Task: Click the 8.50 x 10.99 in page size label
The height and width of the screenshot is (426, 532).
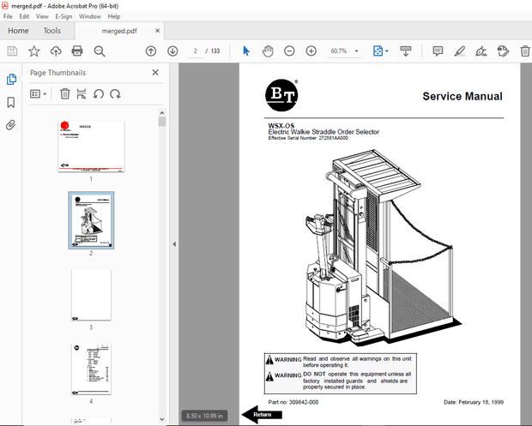Action: coord(204,416)
